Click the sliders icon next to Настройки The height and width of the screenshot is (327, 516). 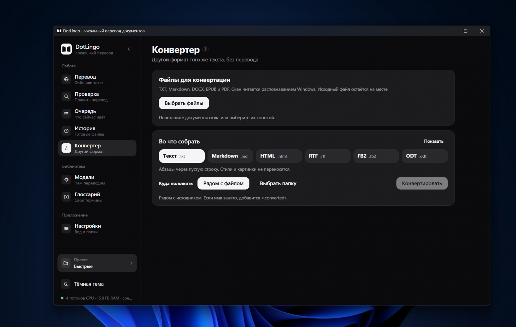(x=66, y=229)
